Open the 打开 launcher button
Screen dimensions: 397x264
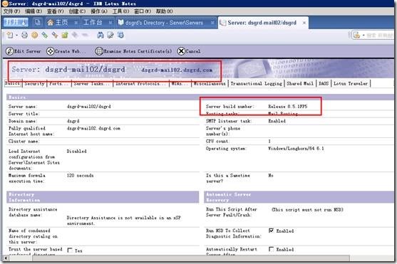coord(16,23)
